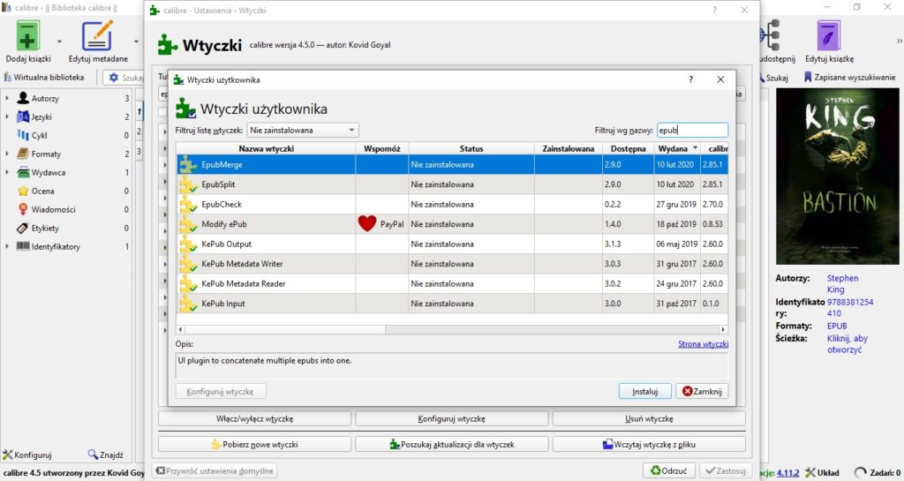Click the Włącz/wyłącz wtyczkę button
Image resolution: width=904 pixels, height=481 pixels.
(x=254, y=419)
